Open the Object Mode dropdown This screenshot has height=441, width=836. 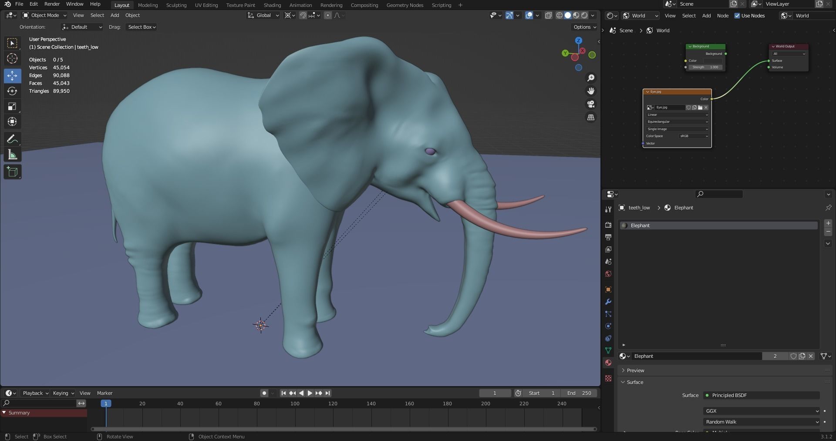tap(44, 15)
